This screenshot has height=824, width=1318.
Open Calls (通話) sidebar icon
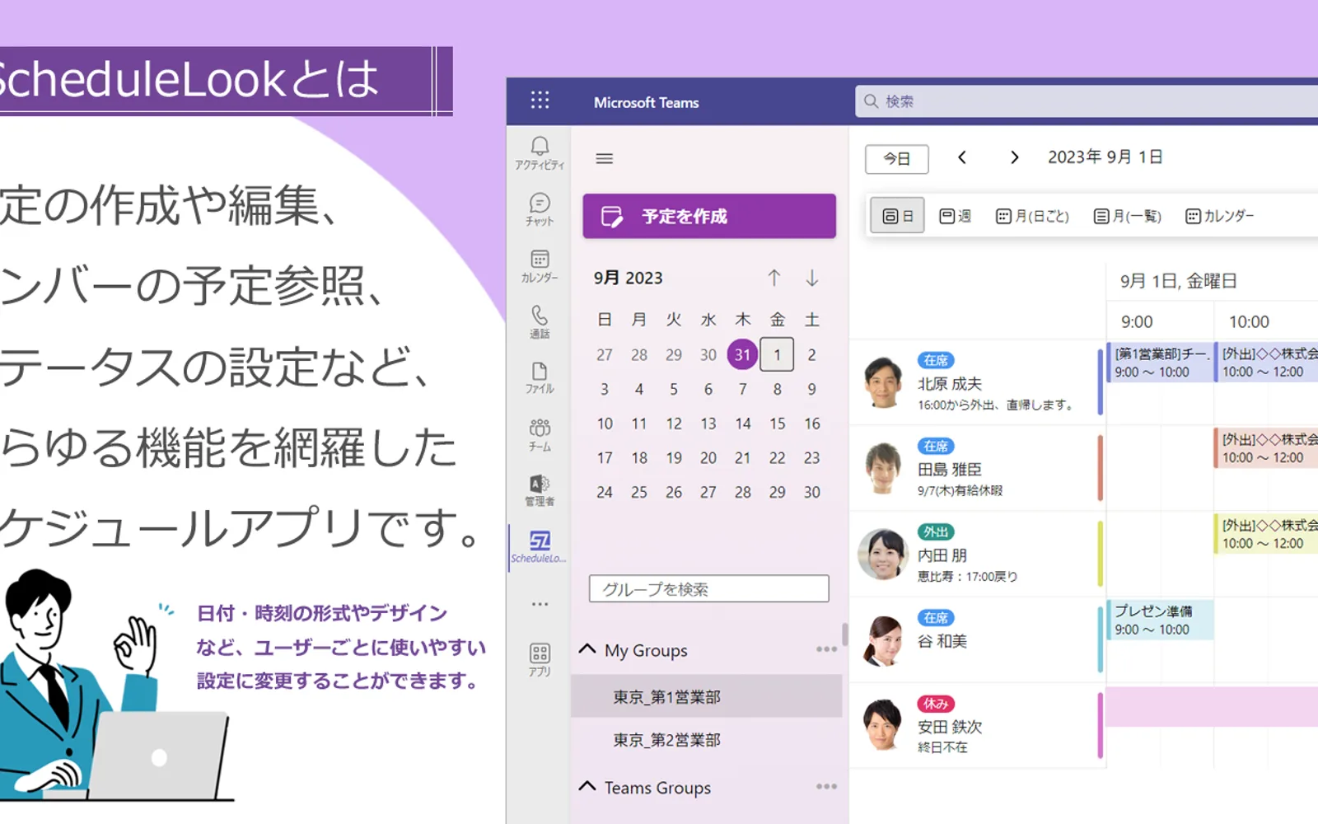tap(540, 322)
